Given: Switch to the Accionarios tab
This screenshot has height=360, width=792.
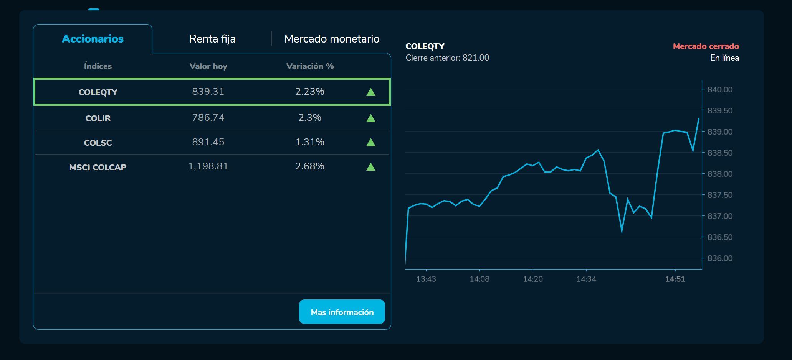Looking at the screenshot, I should click(x=93, y=39).
